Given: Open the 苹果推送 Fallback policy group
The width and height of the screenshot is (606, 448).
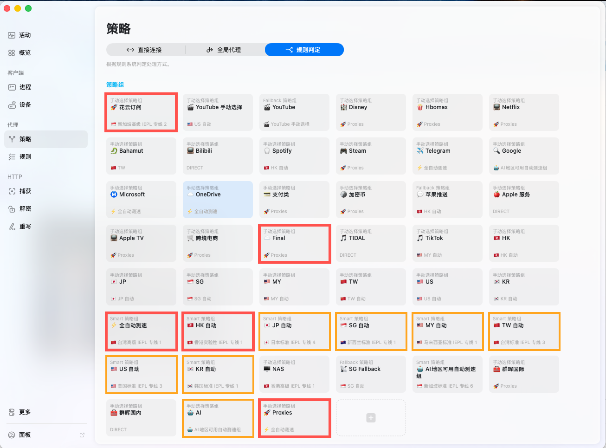Looking at the screenshot, I should click(x=447, y=200).
